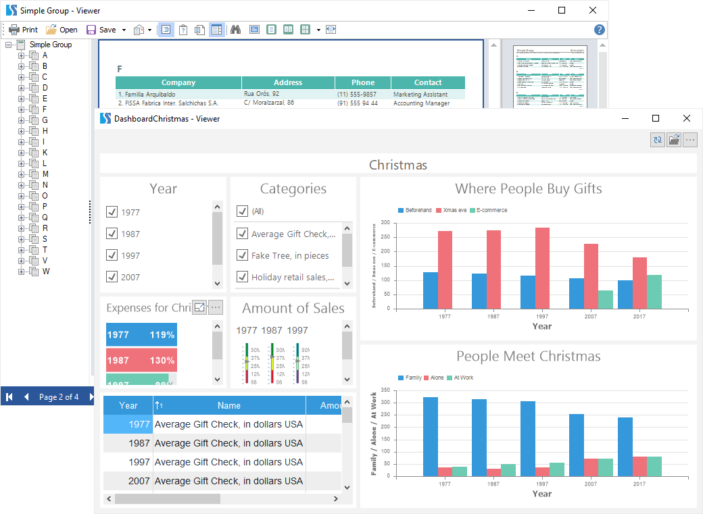Open the dashboard three-dots menu
The height and width of the screenshot is (514, 703).
coord(689,140)
